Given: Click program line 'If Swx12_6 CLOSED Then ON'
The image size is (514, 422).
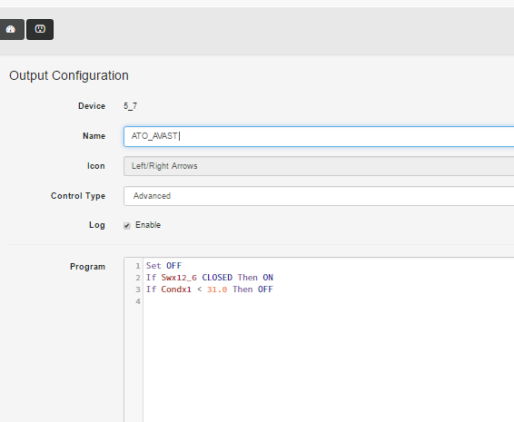Looking at the screenshot, I should [210, 278].
